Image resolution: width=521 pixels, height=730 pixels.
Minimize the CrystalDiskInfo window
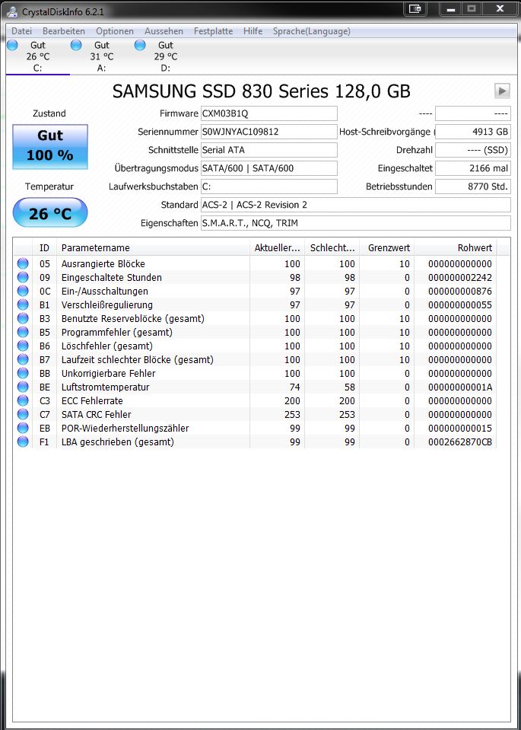[450, 8]
